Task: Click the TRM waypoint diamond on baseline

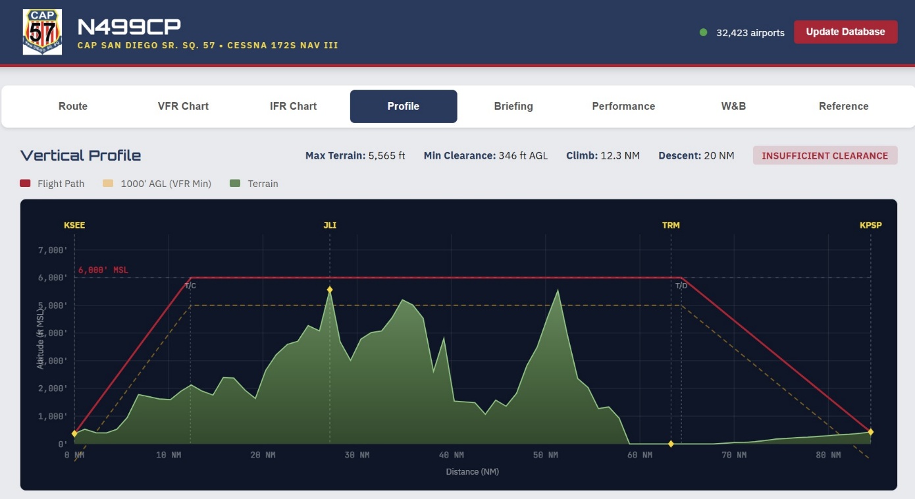Action: coord(671,444)
